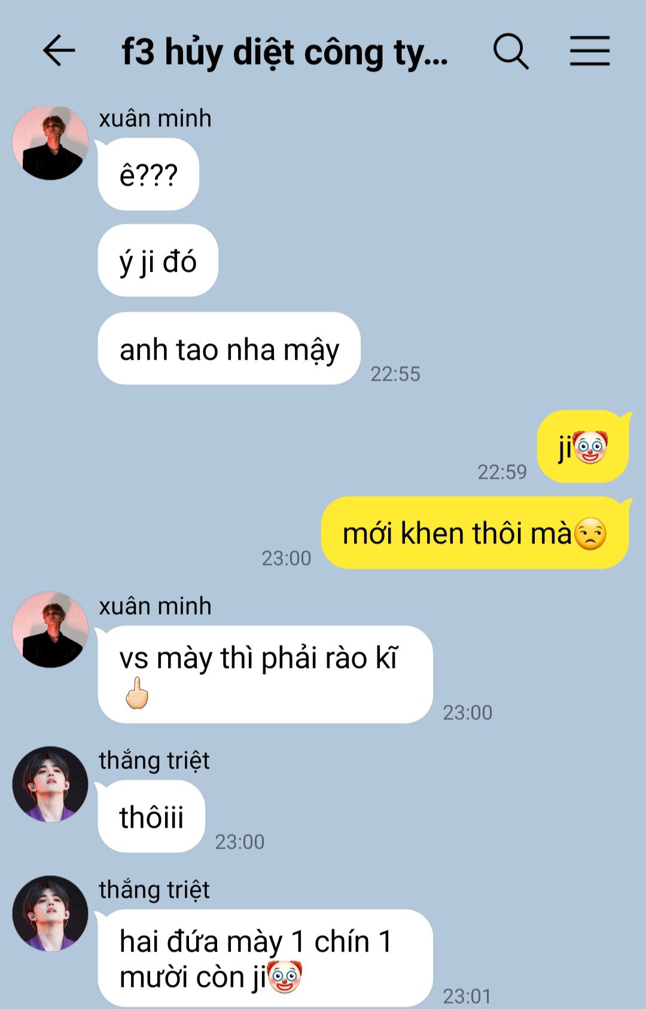646x1009 pixels.
Task: Select the ê??? message bubble
Action: coord(148,174)
